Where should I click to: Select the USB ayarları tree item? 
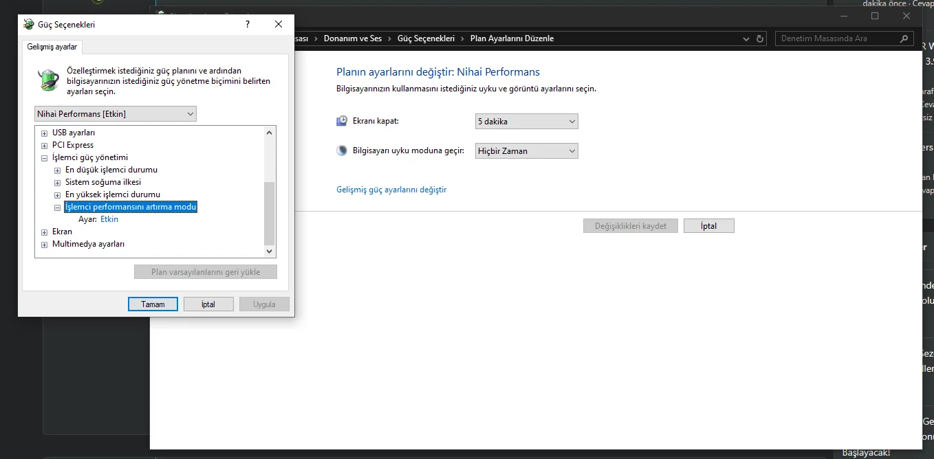[74, 133]
